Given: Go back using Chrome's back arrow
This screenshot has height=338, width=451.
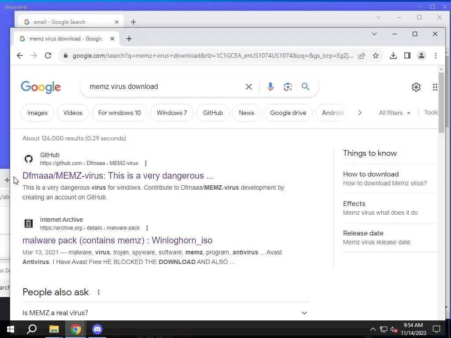Looking at the screenshot, I should pyautogui.click(x=19, y=55).
